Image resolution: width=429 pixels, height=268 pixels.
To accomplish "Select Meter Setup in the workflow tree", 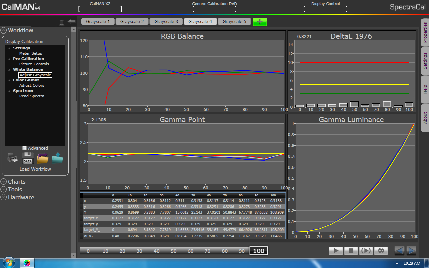I will (x=31, y=53).
